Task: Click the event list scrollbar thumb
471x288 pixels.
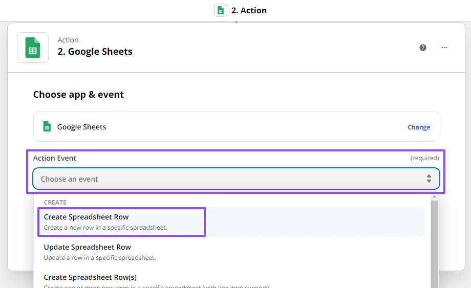Action: coord(435,240)
